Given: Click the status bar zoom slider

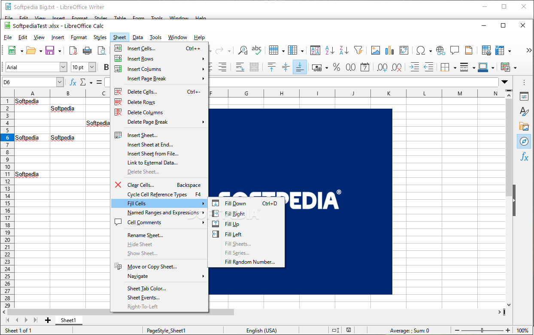Looking at the screenshot, I should click(x=482, y=330).
